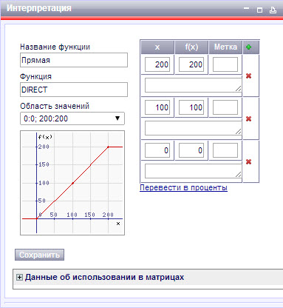Select the Метка field in the 100 row
283x308 pixels.
(x=225, y=107)
